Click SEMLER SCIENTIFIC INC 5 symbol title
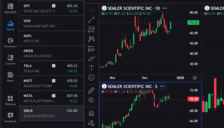 tap(133, 86)
